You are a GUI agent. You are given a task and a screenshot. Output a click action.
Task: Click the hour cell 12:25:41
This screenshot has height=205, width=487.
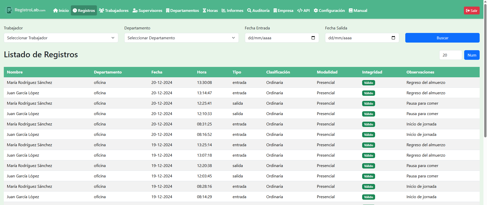(x=204, y=103)
